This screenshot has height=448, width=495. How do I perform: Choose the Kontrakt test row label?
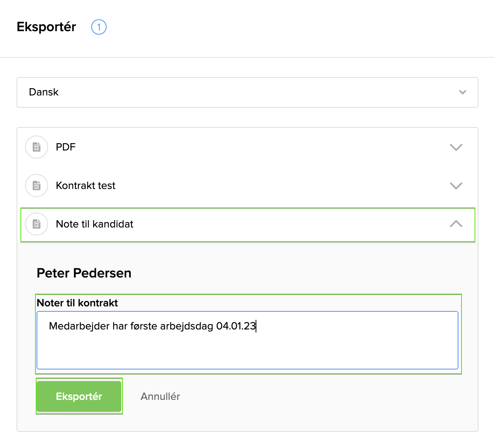(x=85, y=186)
